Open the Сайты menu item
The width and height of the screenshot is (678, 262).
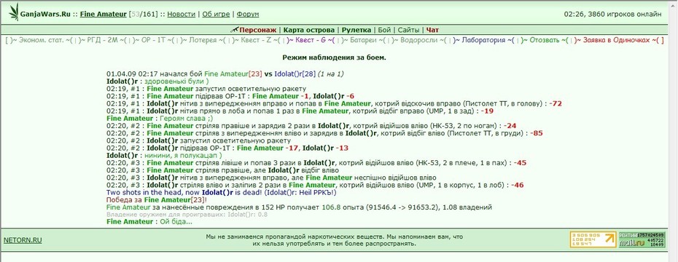coord(408,30)
